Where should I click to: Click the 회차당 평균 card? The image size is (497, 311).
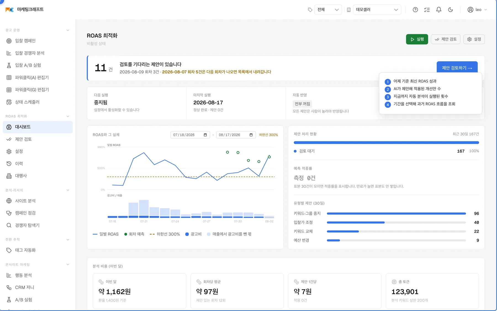[x=237, y=291]
